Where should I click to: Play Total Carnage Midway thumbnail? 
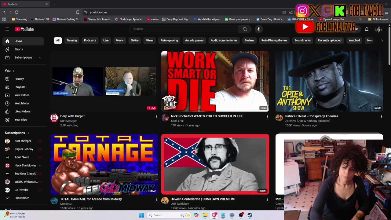tap(104, 164)
